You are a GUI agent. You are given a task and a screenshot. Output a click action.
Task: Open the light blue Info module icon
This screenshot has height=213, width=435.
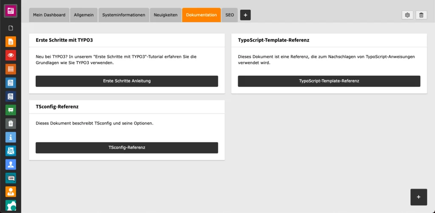click(x=11, y=137)
